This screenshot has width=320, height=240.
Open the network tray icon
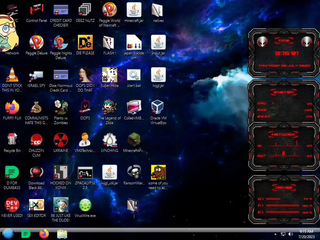(283, 234)
